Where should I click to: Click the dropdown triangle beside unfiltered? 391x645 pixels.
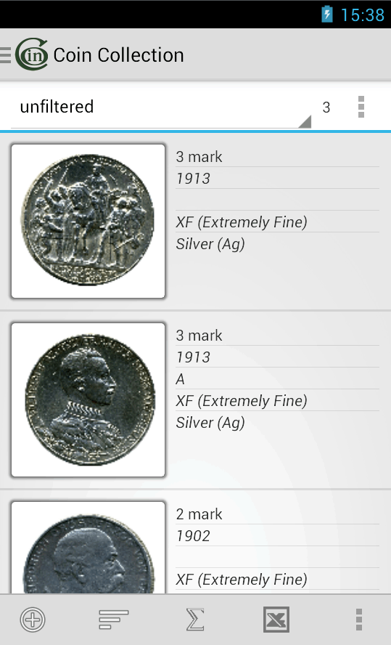click(x=305, y=121)
